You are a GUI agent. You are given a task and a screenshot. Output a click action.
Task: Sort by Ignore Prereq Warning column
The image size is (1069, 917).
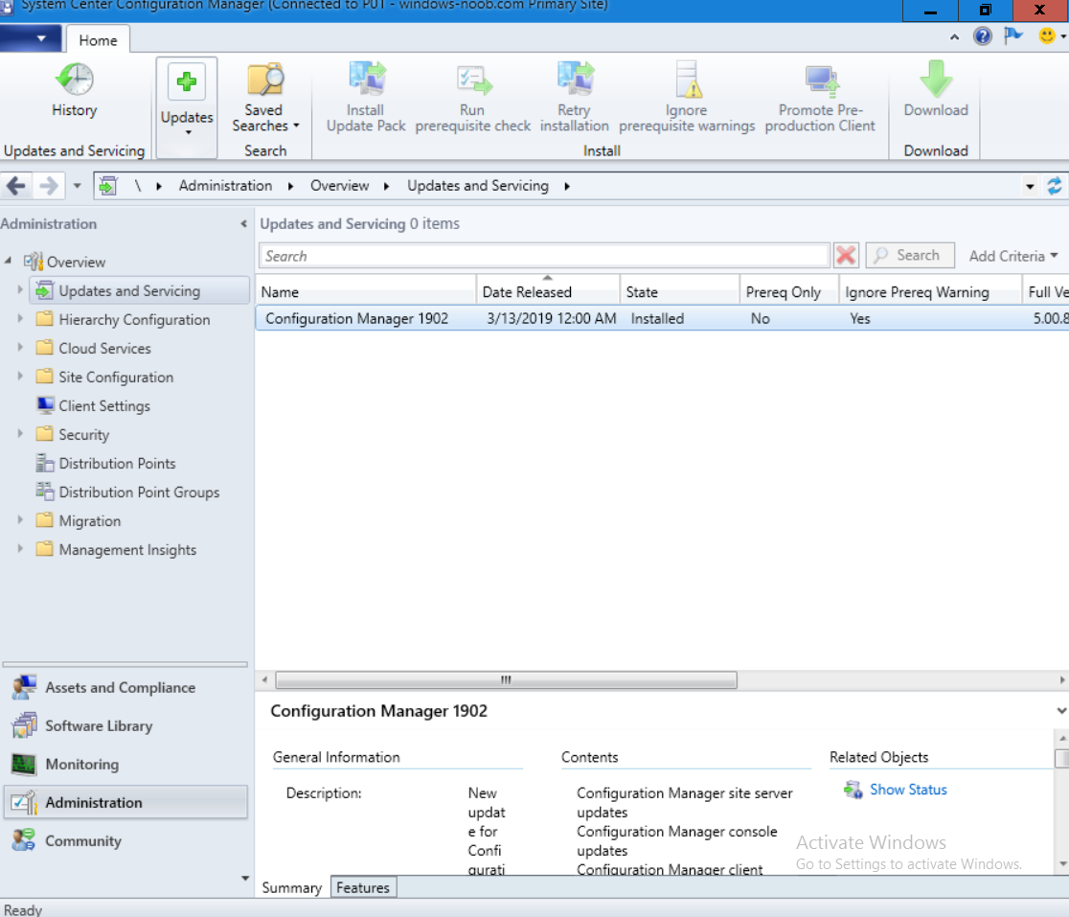(x=930, y=292)
